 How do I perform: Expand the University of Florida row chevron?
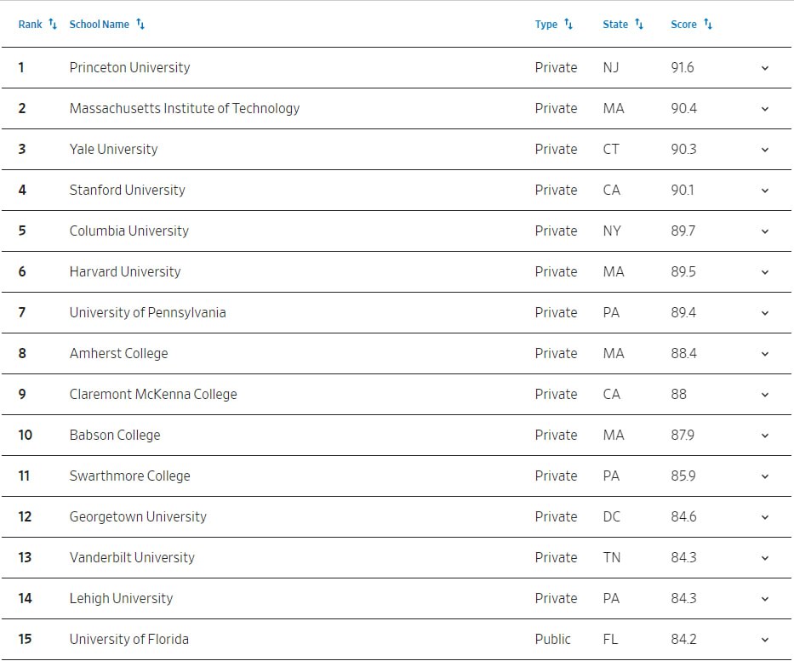[x=765, y=640]
